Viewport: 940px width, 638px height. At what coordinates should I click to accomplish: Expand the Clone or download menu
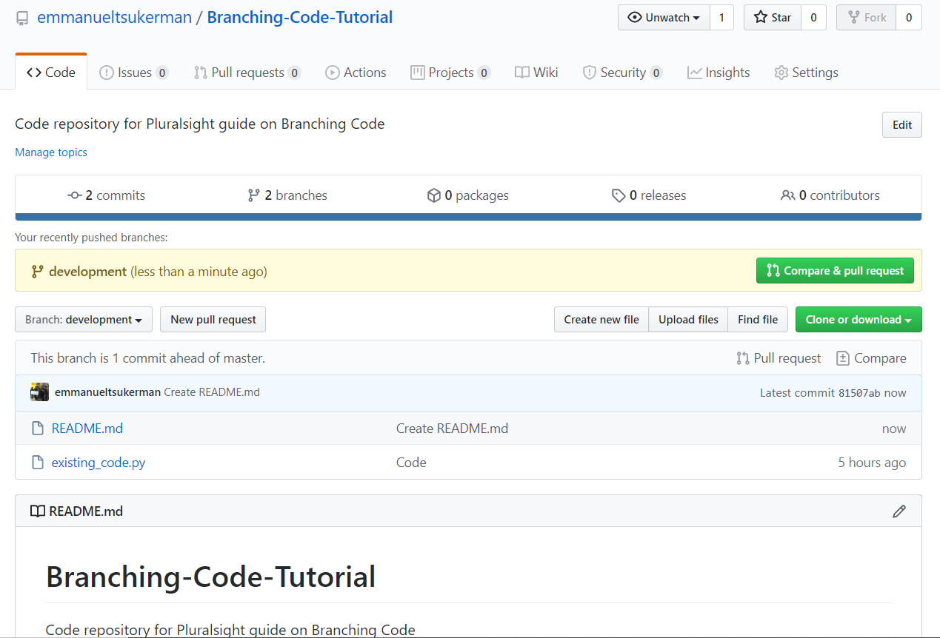859,320
